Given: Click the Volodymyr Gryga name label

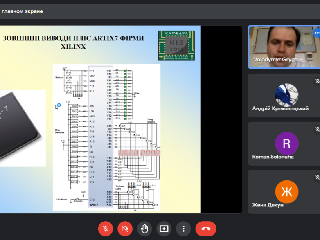Looking at the screenshot, I should pyautogui.click(x=275, y=60).
